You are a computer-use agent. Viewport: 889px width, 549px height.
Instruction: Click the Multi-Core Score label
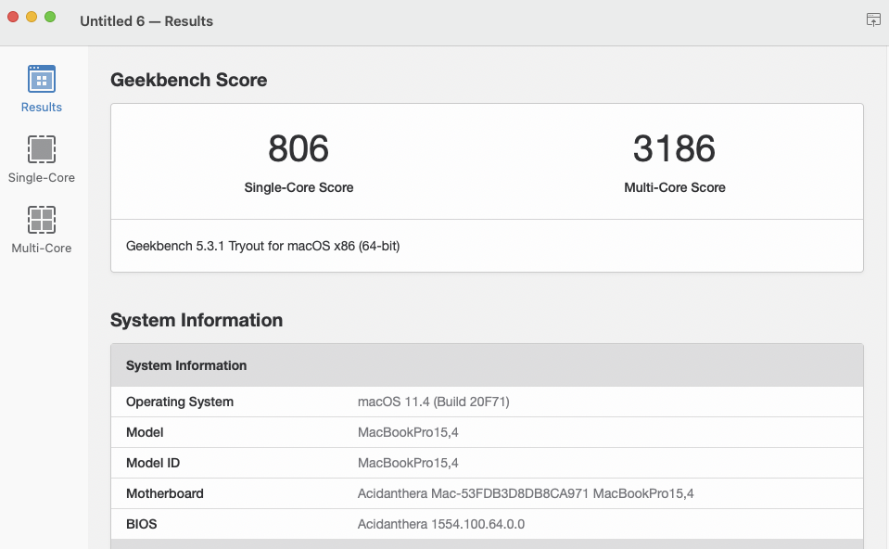pos(675,187)
